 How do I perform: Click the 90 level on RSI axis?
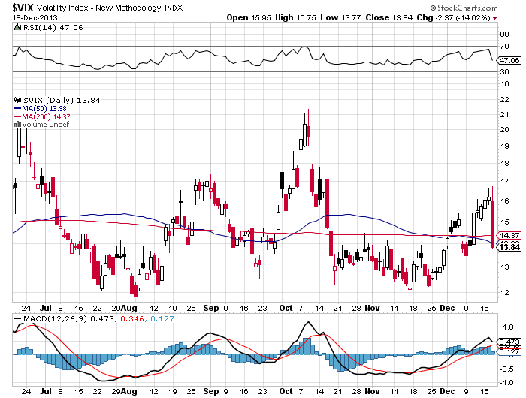click(504, 35)
